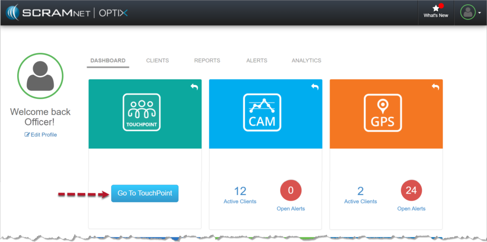The width and height of the screenshot is (487, 242).
Task: Open What's New star notifications
Action: pyautogui.click(x=436, y=11)
